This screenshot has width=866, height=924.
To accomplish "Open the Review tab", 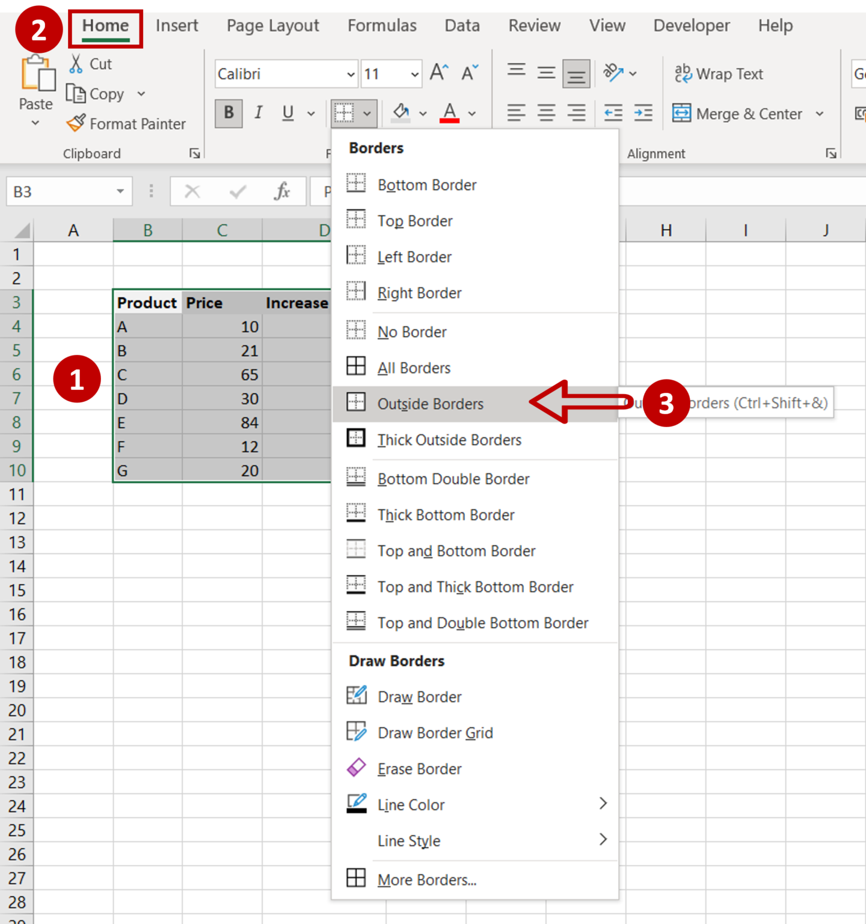I will (535, 25).
